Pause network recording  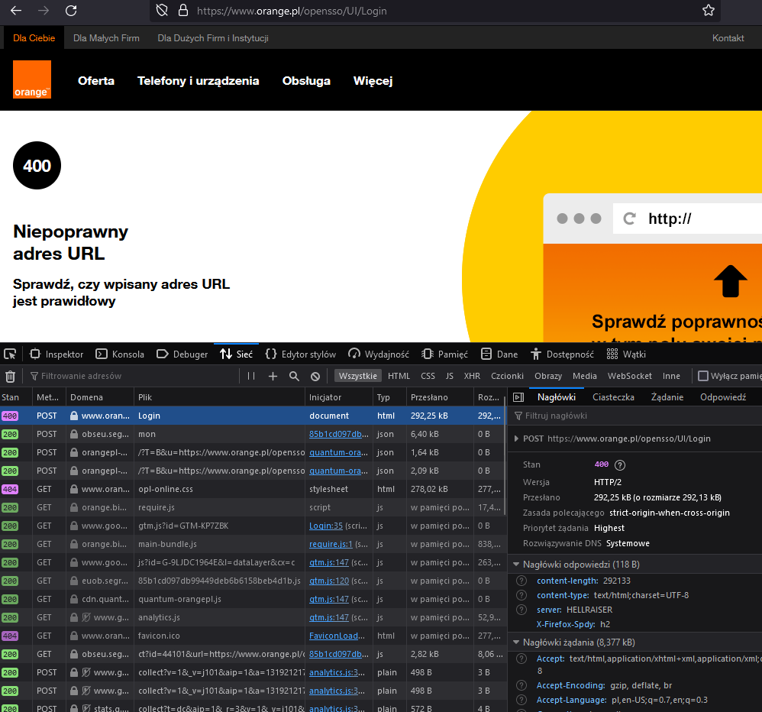[251, 376]
